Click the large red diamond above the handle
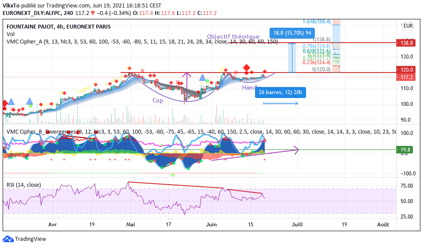The image size is (423, 247). (247, 67)
